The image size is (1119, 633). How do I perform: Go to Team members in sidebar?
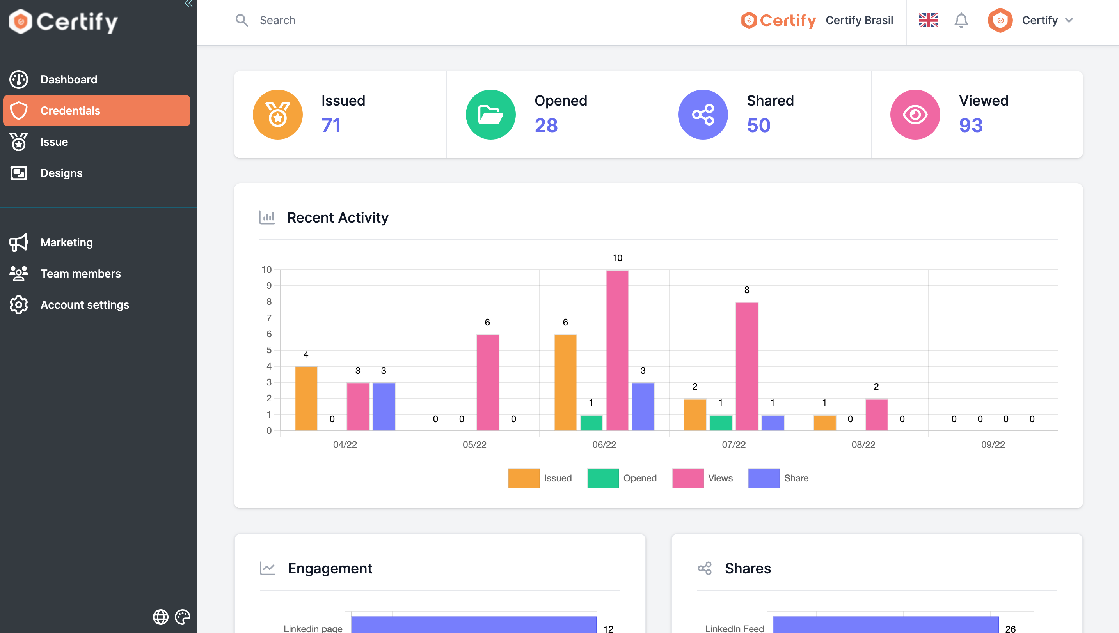[x=80, y=274]
